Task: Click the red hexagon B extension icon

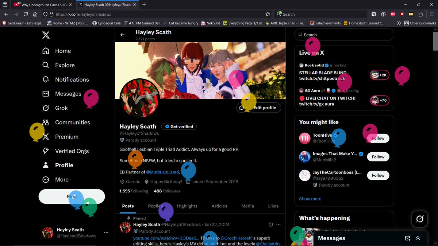Action: [402, 14]
